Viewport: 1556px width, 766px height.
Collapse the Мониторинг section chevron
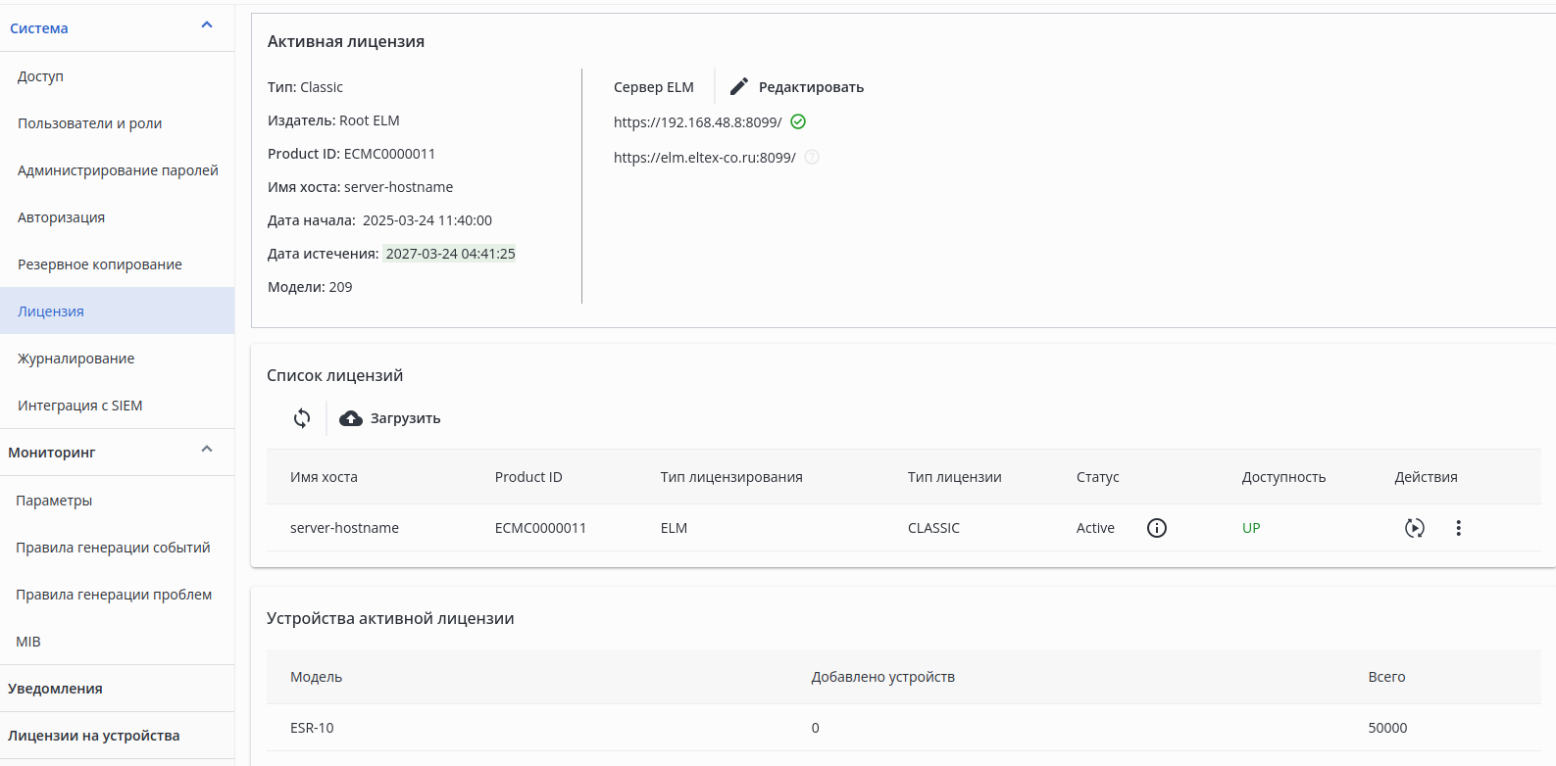207,450
